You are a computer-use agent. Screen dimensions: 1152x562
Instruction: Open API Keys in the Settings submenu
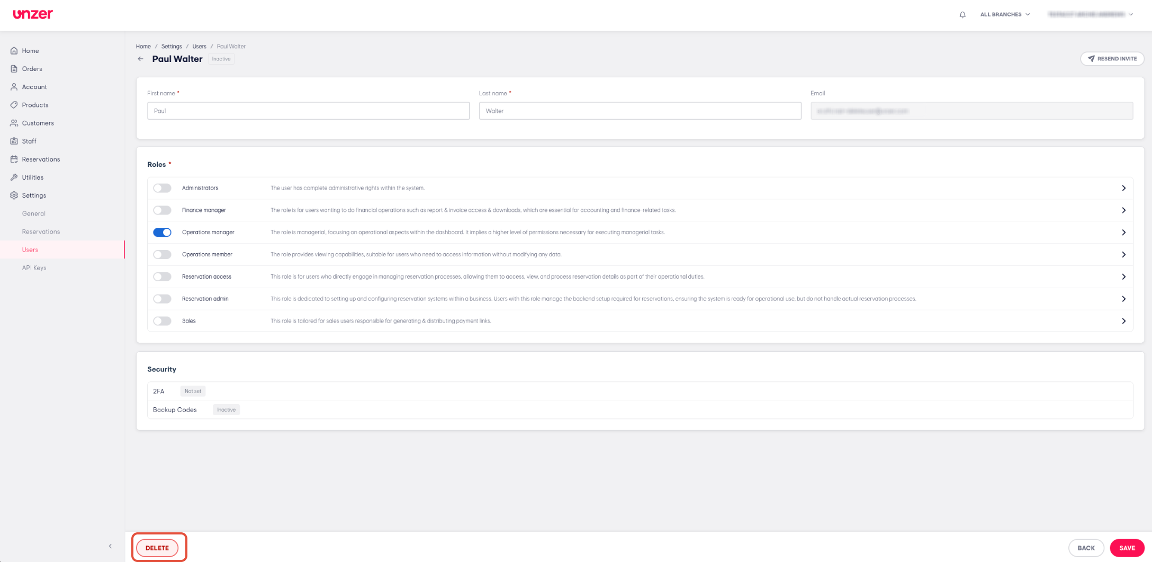(x=34, y=268)
